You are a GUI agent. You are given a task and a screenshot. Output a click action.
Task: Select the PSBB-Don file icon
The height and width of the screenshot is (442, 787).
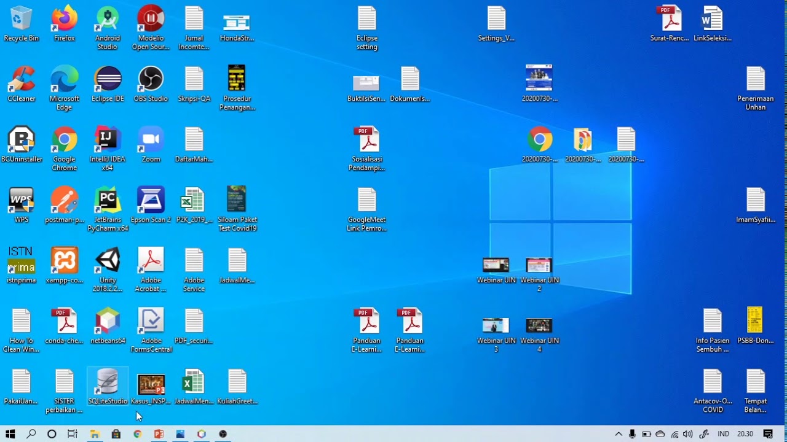[x=756, y=327]
